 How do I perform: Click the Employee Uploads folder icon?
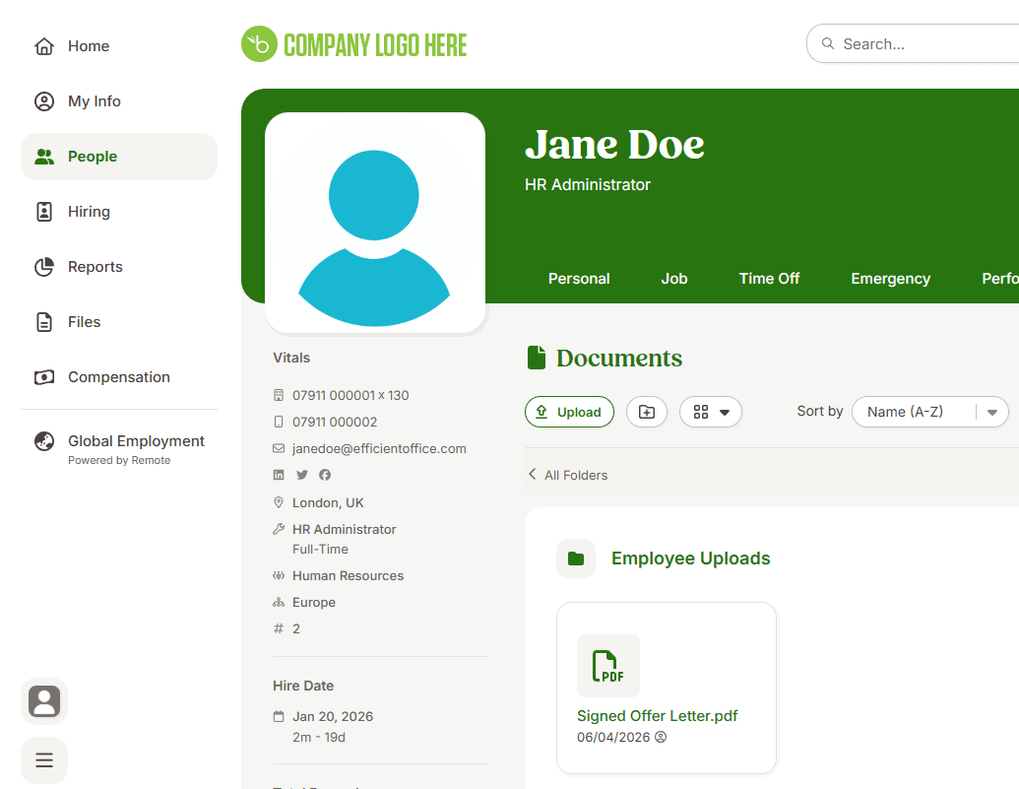pyautogui.click(x=576, y=559)
